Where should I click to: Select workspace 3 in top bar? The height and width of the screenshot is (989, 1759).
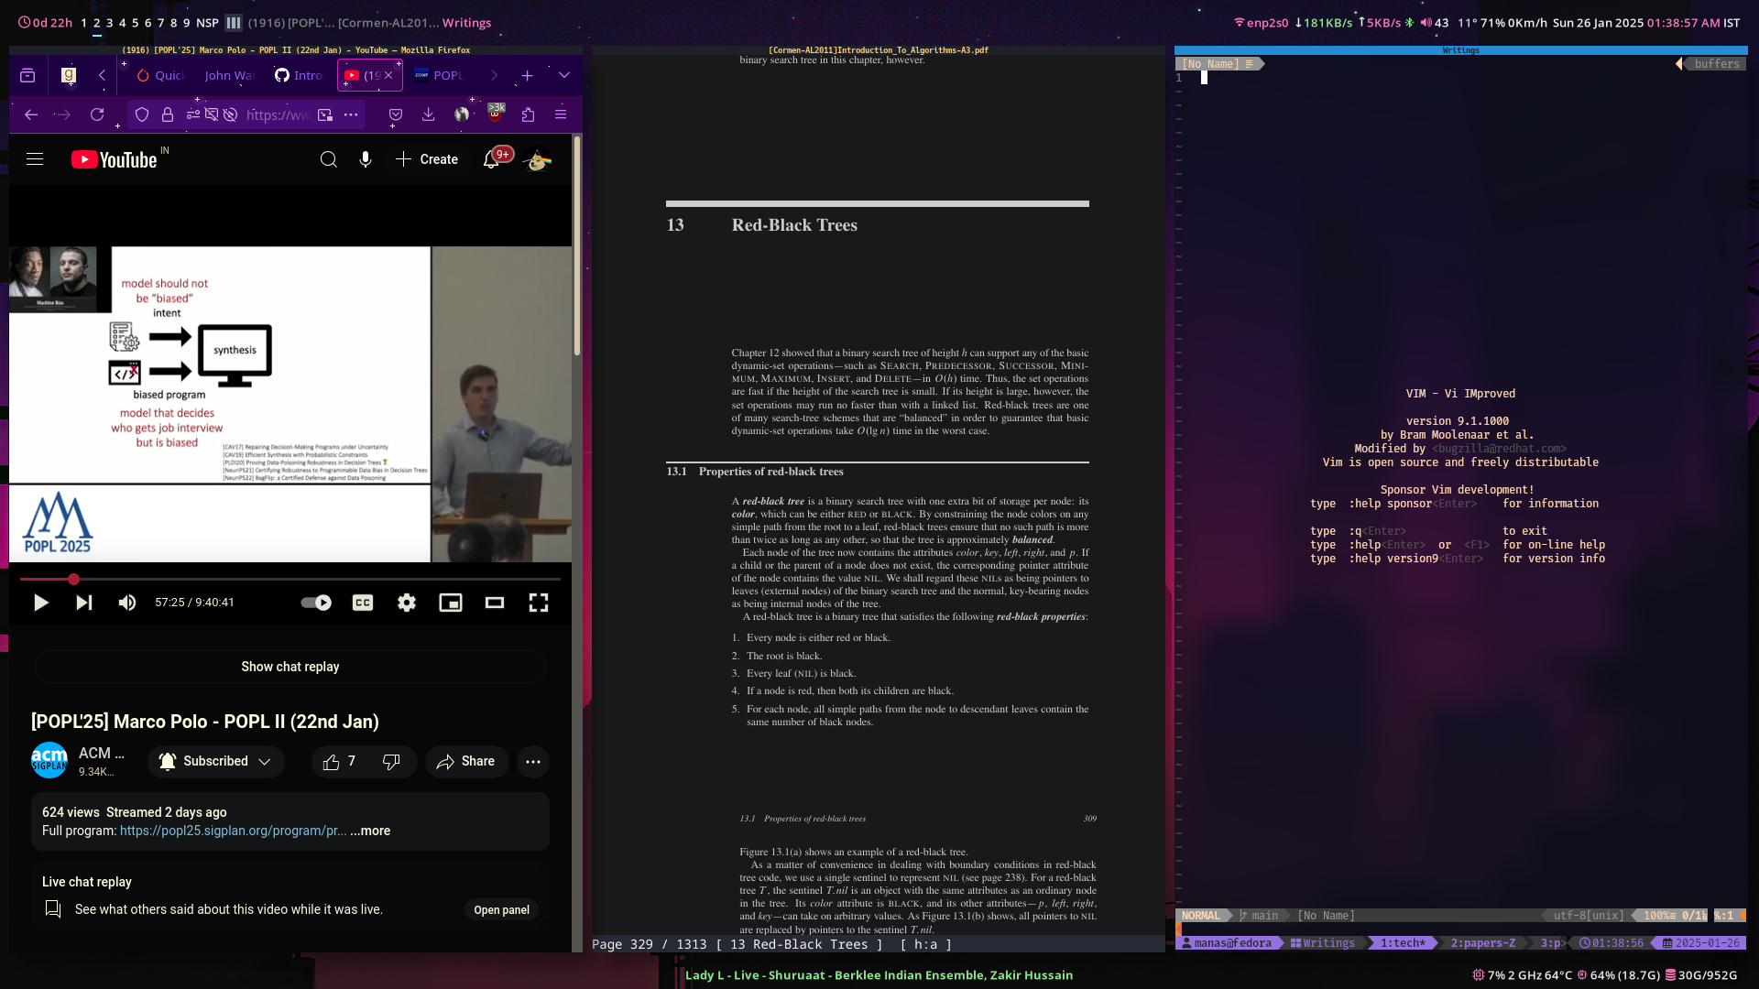point(109,23)
